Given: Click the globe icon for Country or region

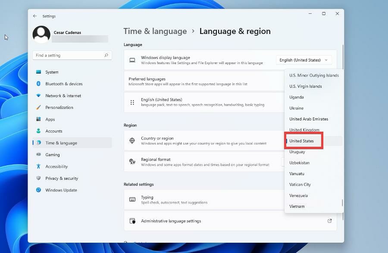Looking at the screenshot, I should (x=132, y=141).
